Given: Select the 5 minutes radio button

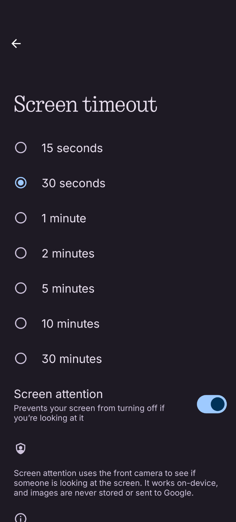Looking at the screenshot, I should point(21,288).
